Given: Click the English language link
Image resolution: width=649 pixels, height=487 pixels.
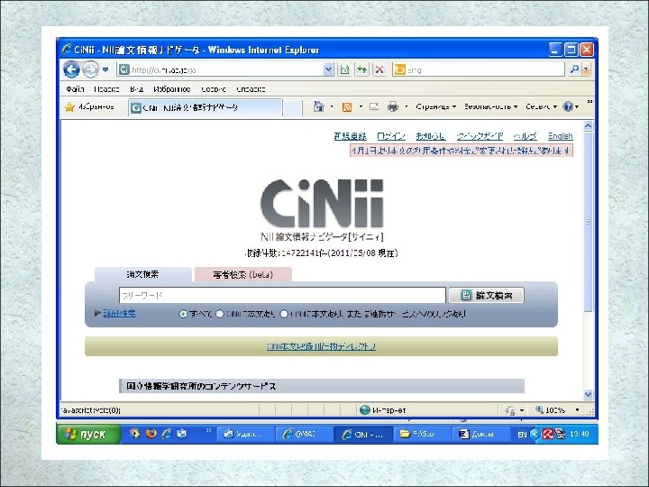Looking at the screenshot, I should 561,136.
